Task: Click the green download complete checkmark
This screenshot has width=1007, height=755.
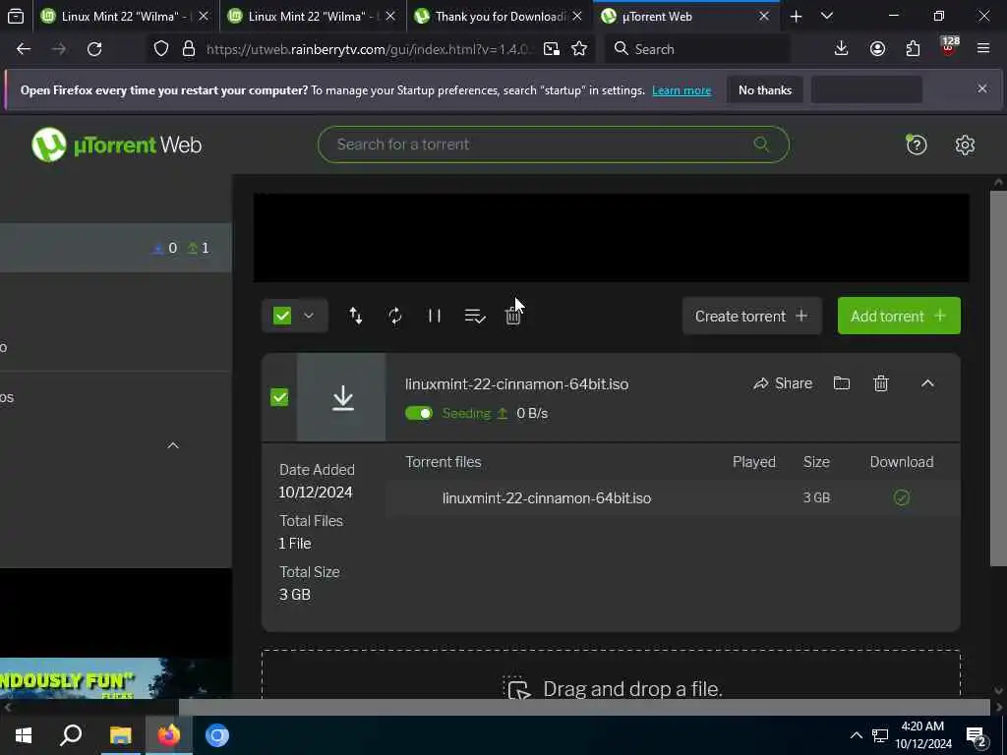Action: pos(902,497)
